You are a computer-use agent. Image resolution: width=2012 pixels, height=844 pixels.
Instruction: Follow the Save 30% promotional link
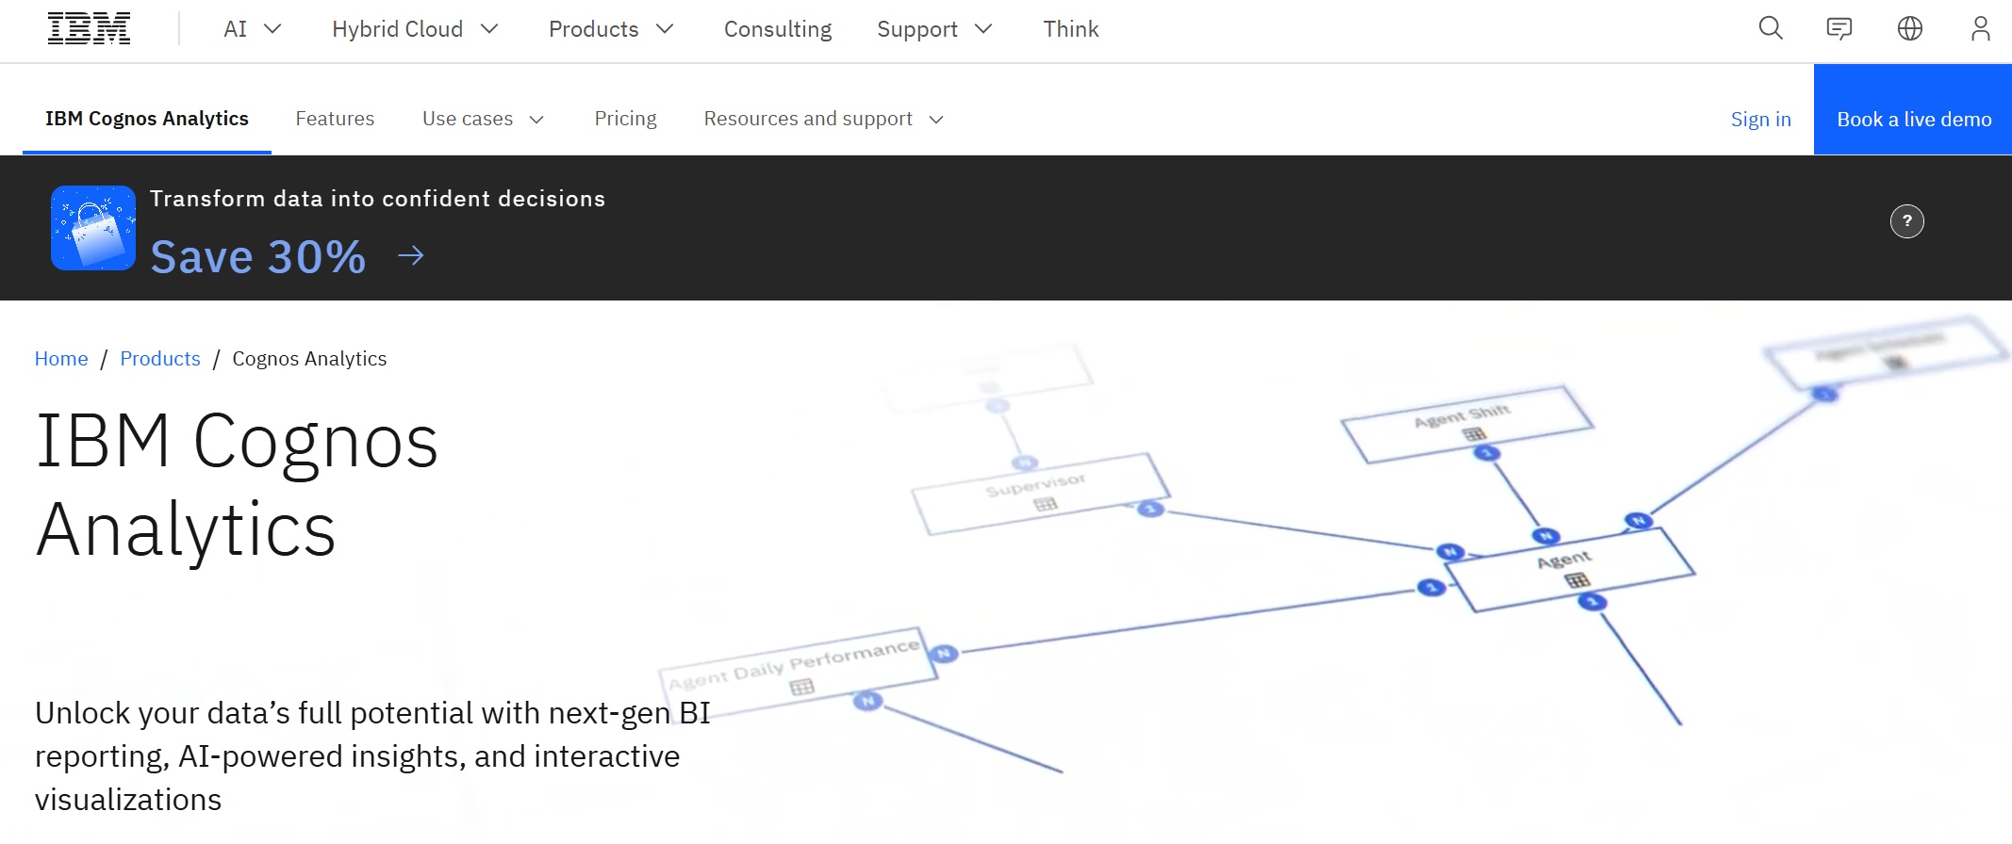258,255
